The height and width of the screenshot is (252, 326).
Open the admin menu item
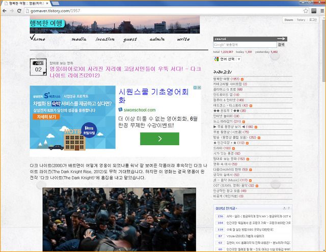[157, 39]
